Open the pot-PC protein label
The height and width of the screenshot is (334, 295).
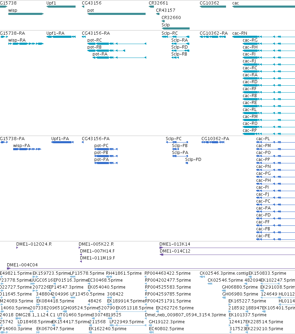pyautogui.click(x=101, y=145)
